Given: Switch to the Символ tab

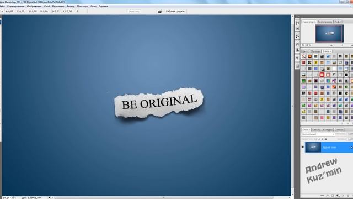Looking at the screenshot, I should pos(339,130).
